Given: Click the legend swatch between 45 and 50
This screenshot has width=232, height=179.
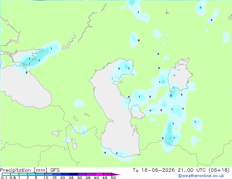Looking at the screenshot, I should [108, 174].
